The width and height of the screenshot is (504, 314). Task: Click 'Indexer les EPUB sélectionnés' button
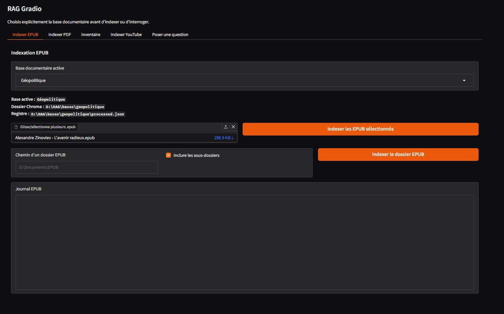361,129
